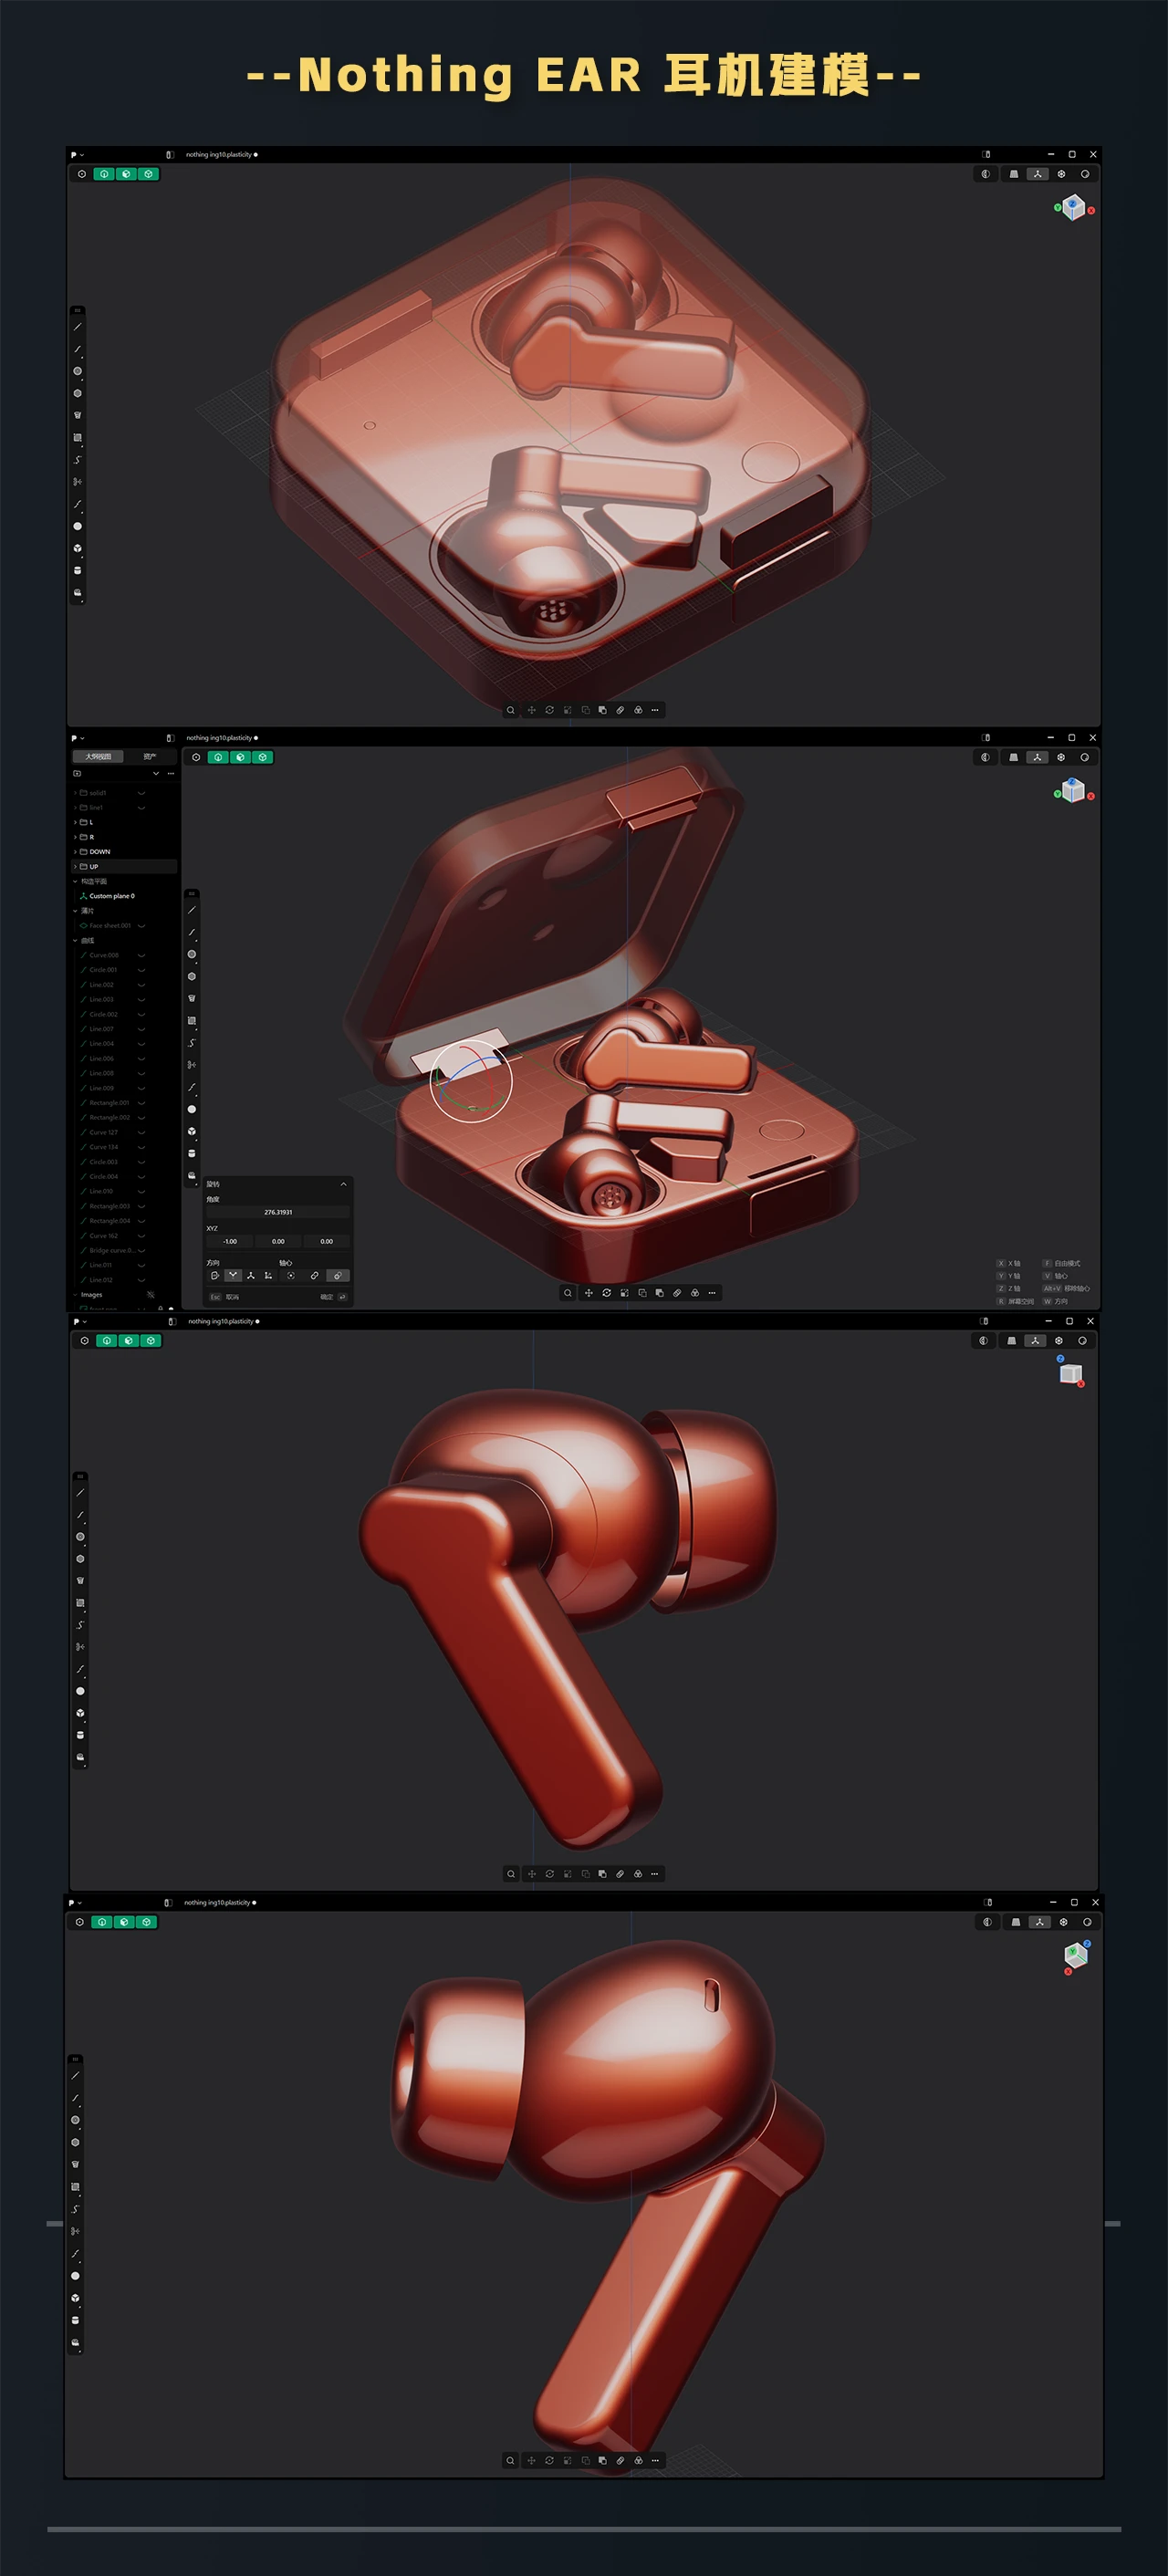The width and height of the screenshot is (1168, 2576).
Task: Click 确定 to confirm the rotation
Action: pyautogui.click(x=326, y=1297)
